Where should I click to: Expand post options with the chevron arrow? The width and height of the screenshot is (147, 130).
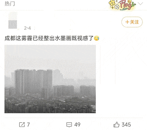140,4
